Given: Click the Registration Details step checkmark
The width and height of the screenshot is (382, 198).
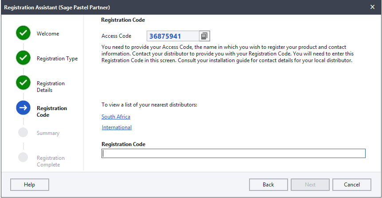Looking at the screenshot, I should coord(23,83).
